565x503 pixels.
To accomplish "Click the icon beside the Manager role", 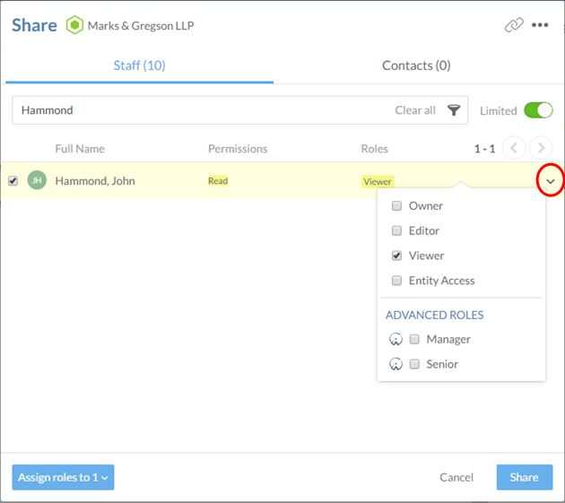I will click(395, 340).
